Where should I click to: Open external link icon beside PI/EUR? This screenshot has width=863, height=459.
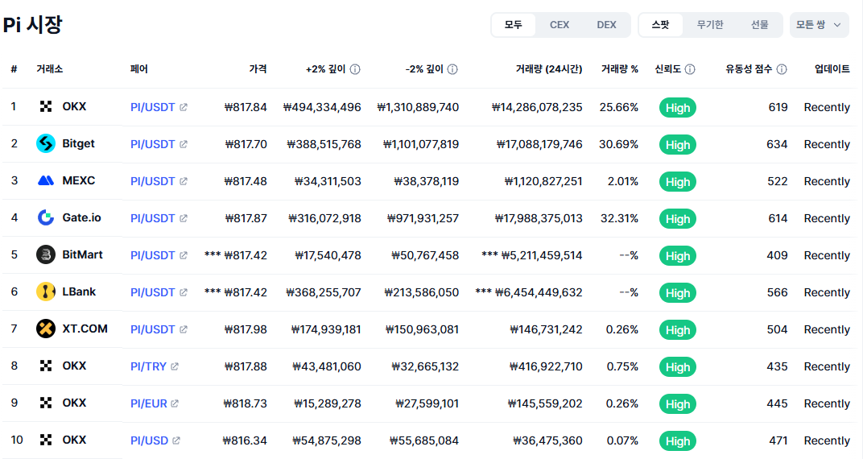click(175, 403)
